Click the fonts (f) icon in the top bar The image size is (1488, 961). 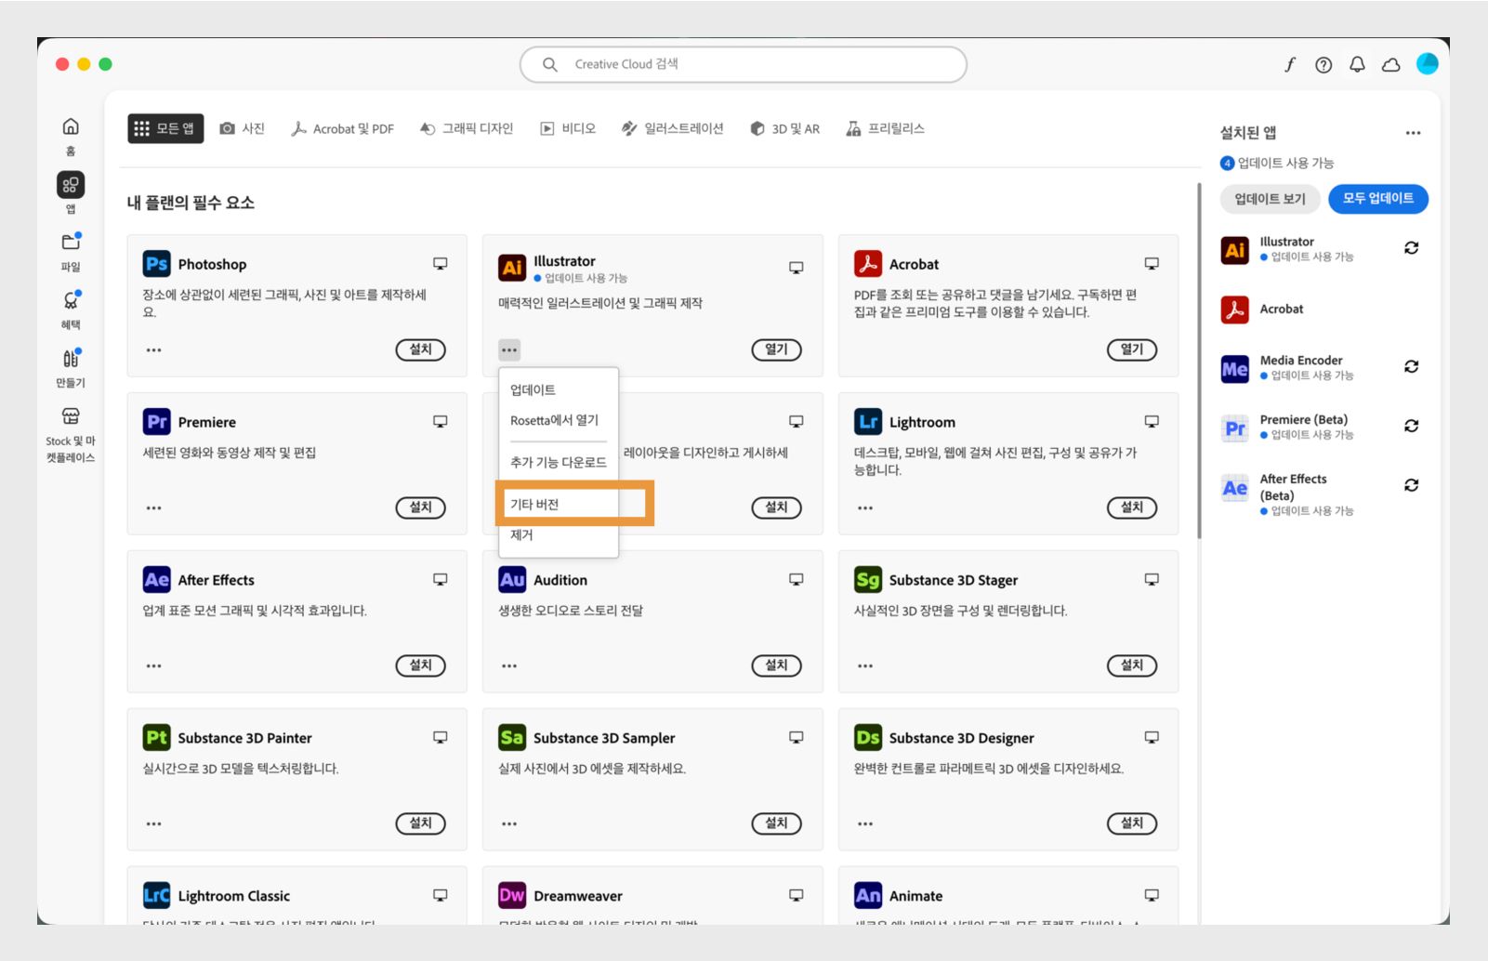[x=1290, y=64]
